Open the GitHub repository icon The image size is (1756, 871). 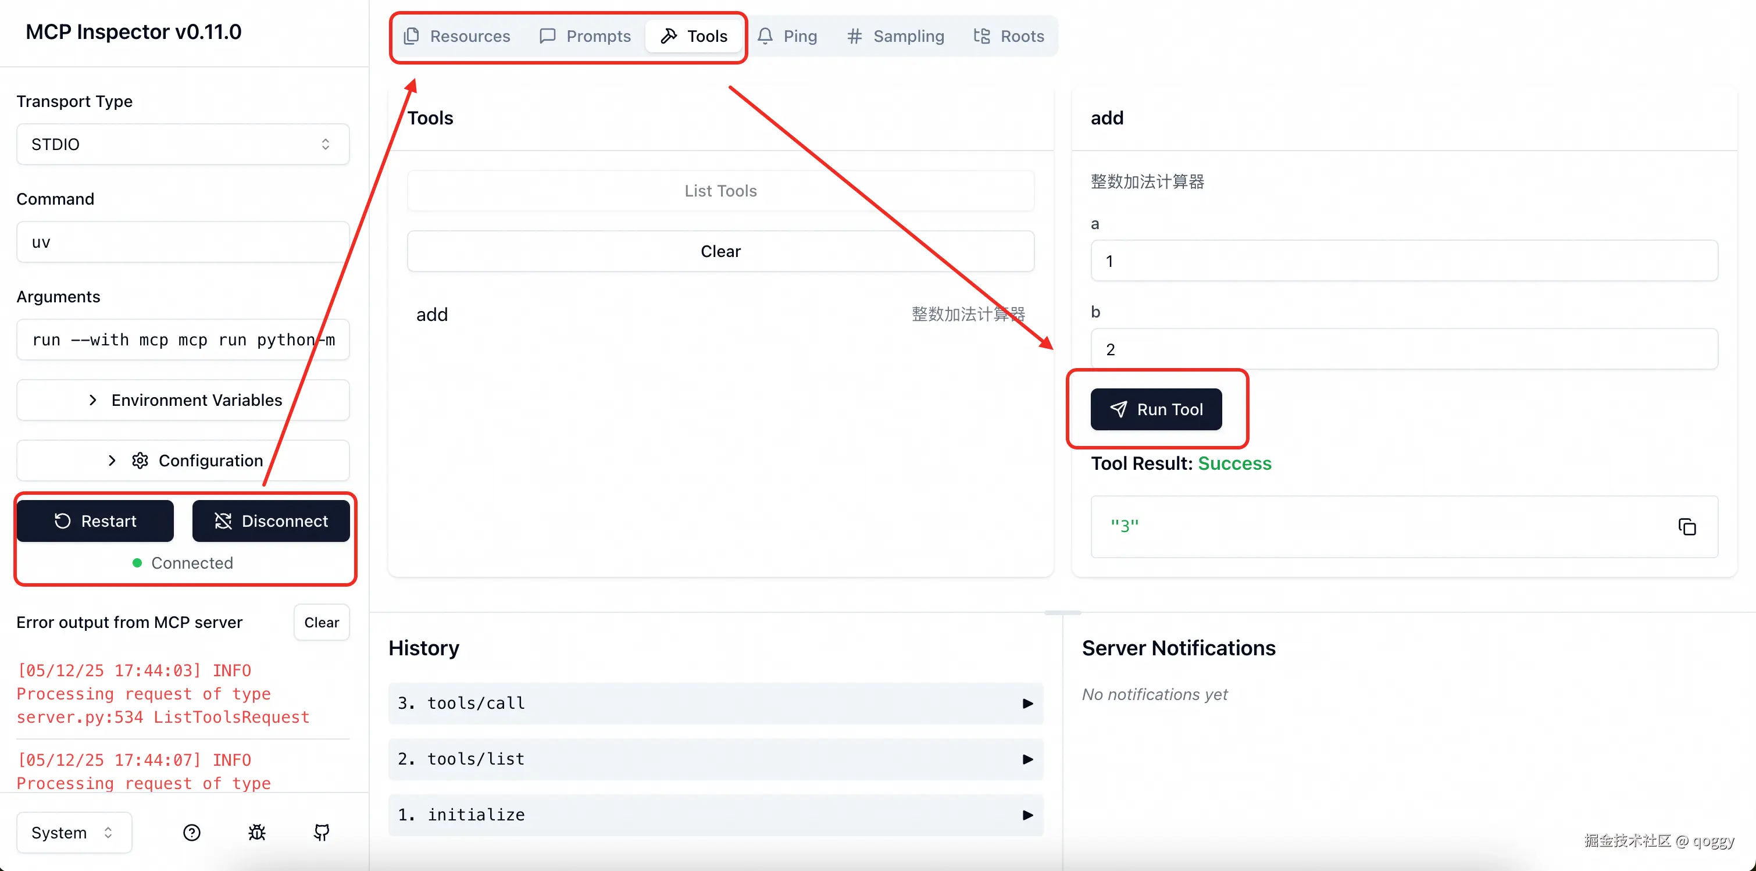tap(322, 832)
